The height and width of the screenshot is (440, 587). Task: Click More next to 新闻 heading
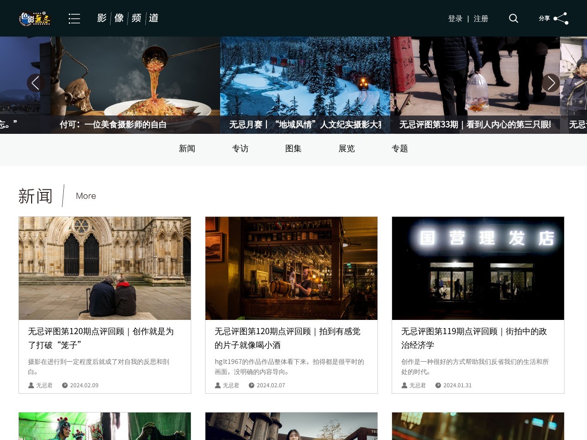tap(86, 196)
